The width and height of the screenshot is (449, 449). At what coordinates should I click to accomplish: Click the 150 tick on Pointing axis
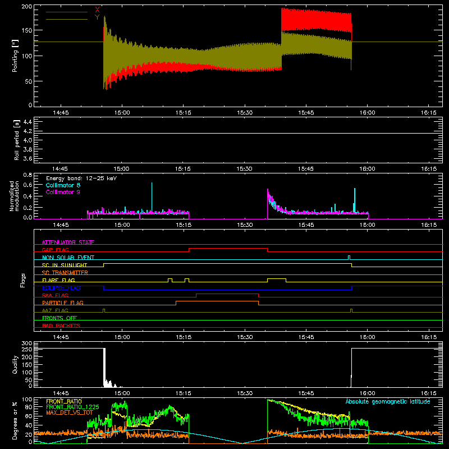click(x=27, y=30)
